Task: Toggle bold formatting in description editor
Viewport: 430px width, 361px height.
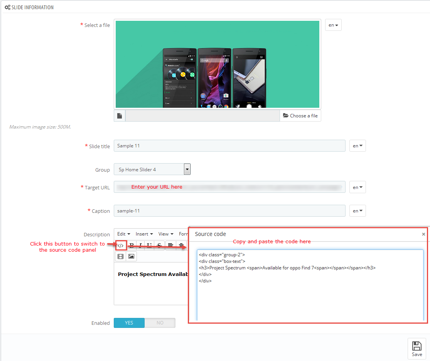Action: coord(132,245)
